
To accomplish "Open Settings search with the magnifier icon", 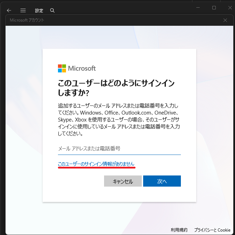I will (52, 10).
